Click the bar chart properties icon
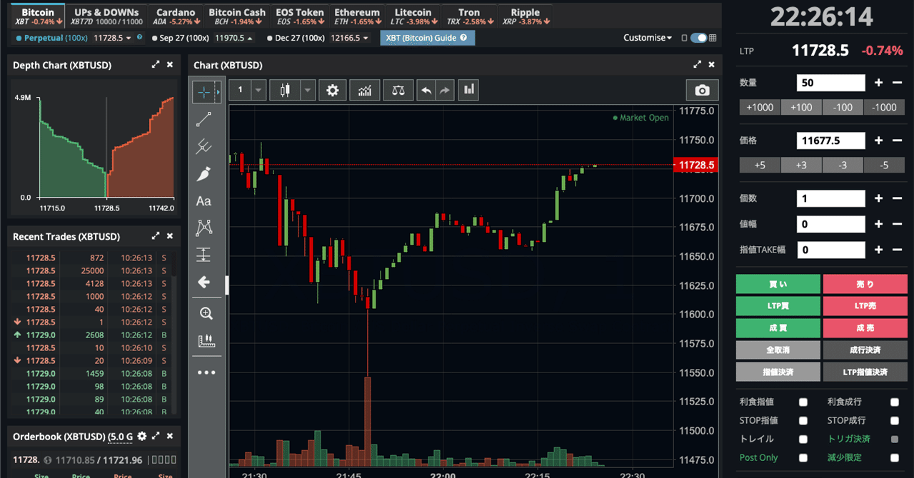The image size is (914, 478). (469, 90)
